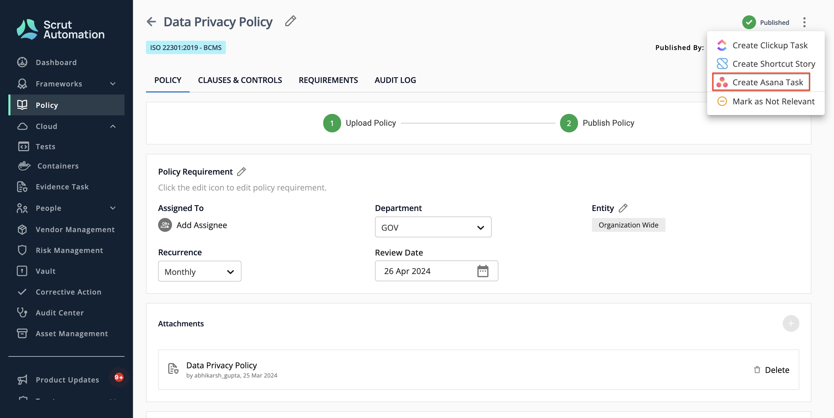
Task: Click the Policy book icon in the sidebar
Action: point(22,105)
